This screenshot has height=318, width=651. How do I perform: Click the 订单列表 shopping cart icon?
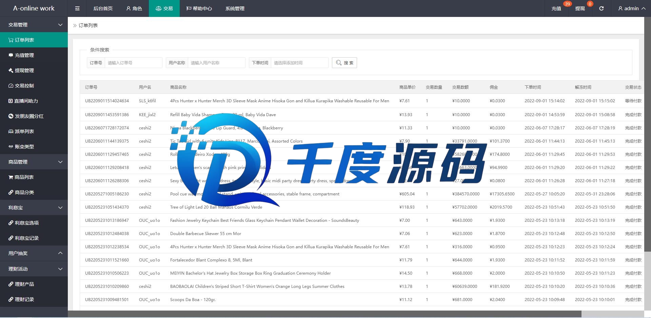(11, 40)
